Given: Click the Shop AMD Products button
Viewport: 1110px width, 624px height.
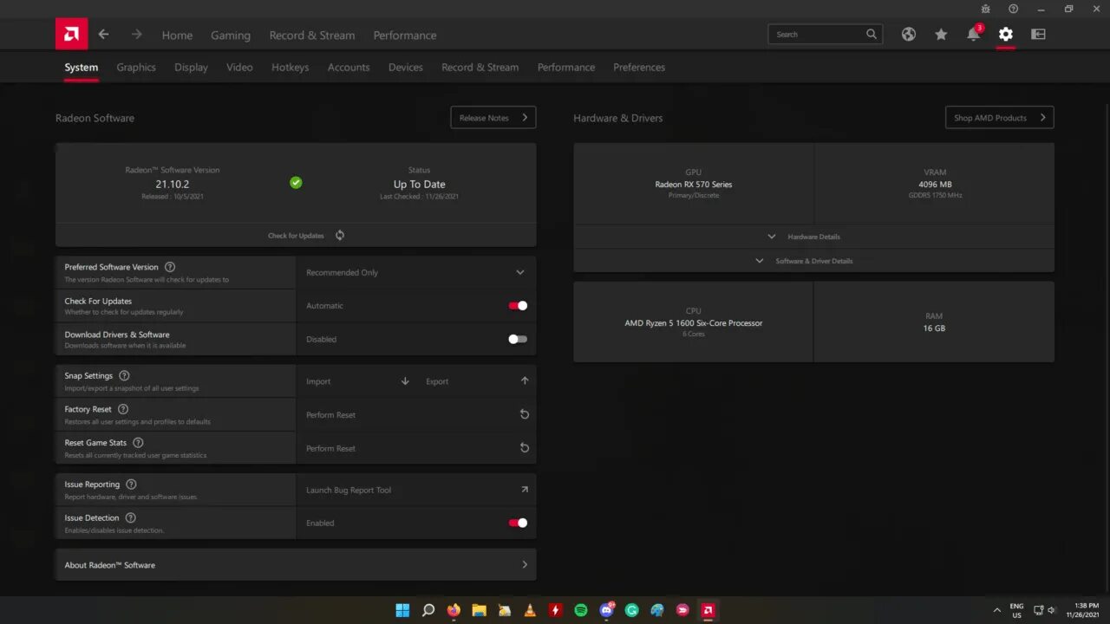Looking at the screenshot, I should (x=1000, y=118).
